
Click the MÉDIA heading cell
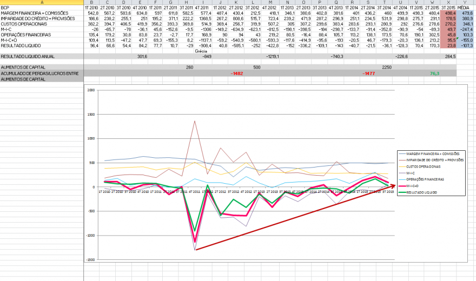coord(465,8)
